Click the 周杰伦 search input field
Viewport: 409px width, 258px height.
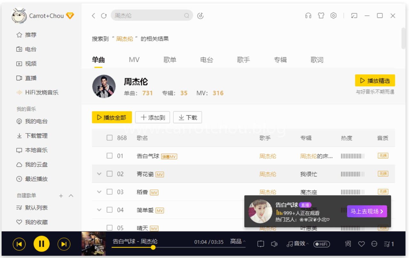147,15
